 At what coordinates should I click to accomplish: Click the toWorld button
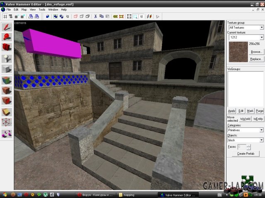coord(245,119)
